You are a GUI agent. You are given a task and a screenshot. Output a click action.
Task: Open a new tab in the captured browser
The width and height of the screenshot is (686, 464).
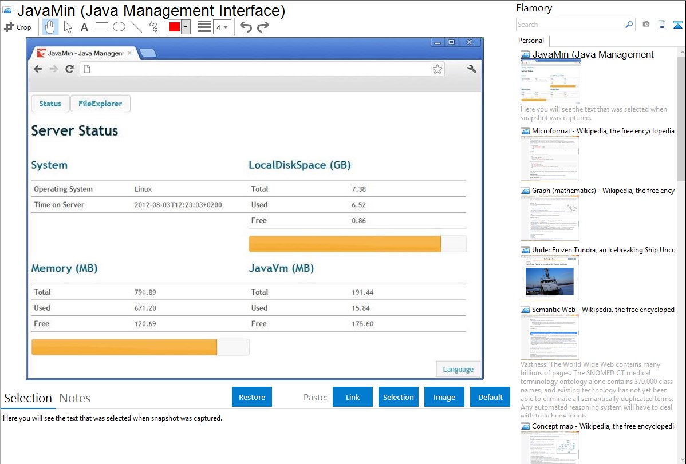pos(148,53)
